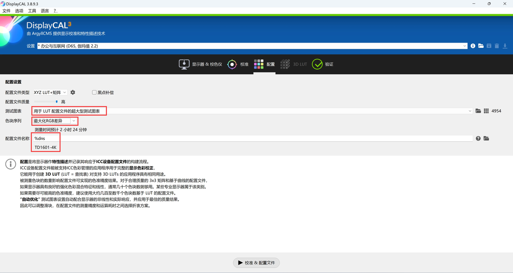Viewport: 513px width, 273px height.
Task: Open the ? help menu
Action: coord(55,11)
